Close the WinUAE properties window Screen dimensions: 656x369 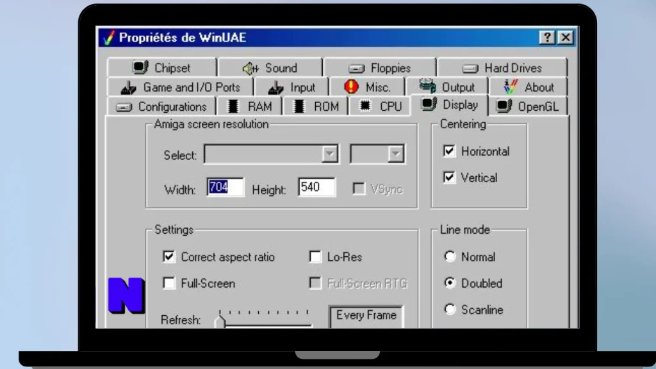tap(565, 38)
